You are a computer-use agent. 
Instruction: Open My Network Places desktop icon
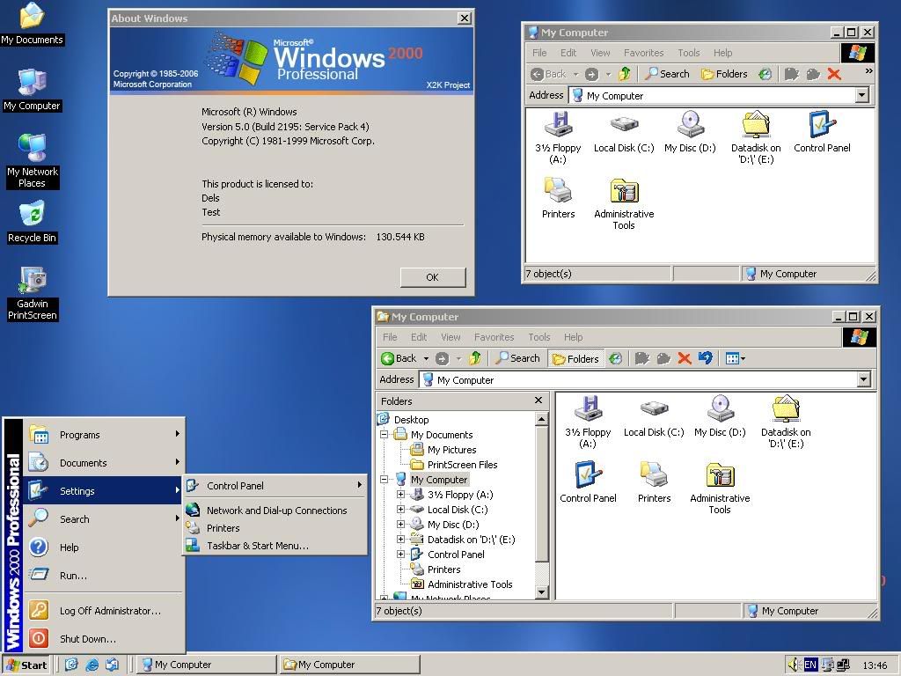tap(33, 161)
